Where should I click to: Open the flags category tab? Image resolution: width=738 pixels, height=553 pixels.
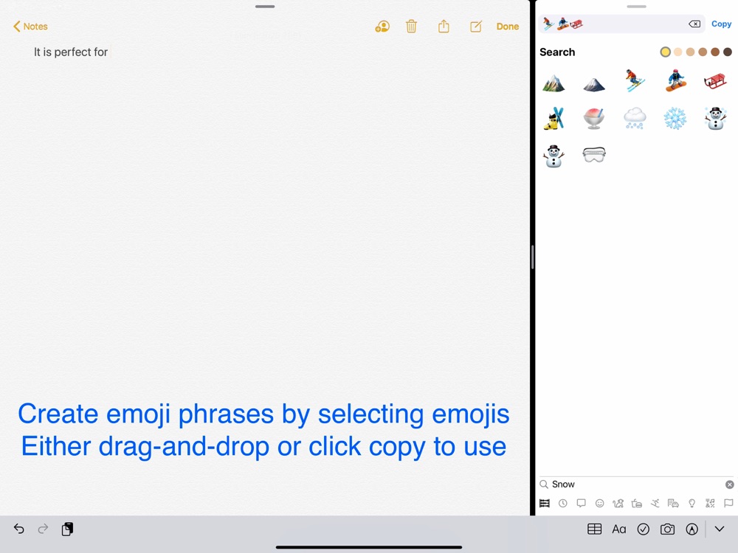point(728,503)
